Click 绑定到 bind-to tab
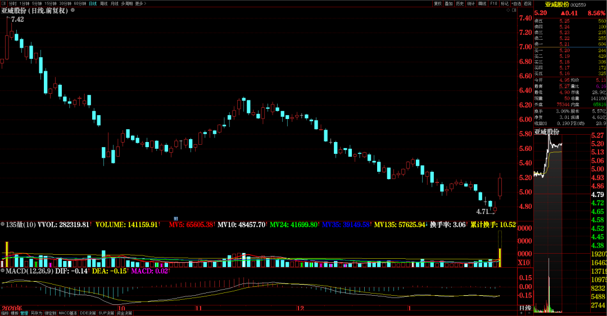Image resolution: width=607 pixels, height=316 pixels. [51, 313]
